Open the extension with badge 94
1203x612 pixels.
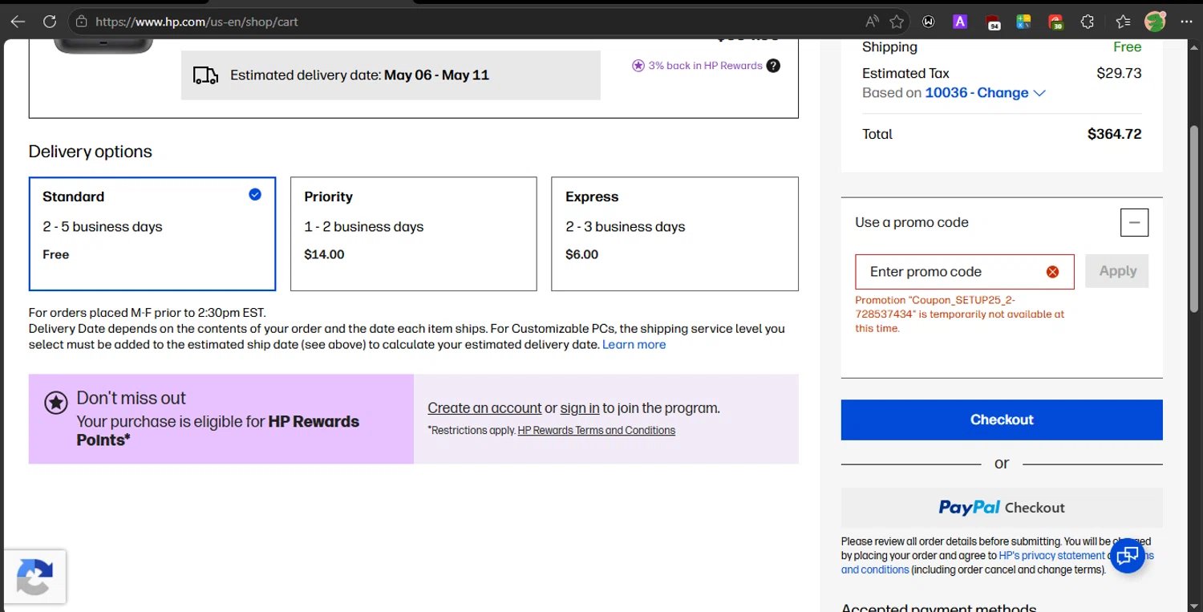click(993, 22)
